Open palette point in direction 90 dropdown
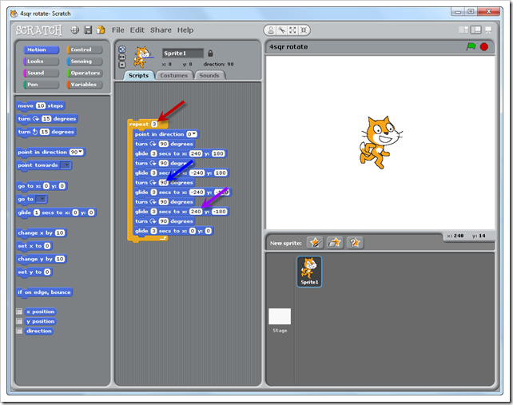The width and height of the screenshot is (513, 405). click(81, 152)
